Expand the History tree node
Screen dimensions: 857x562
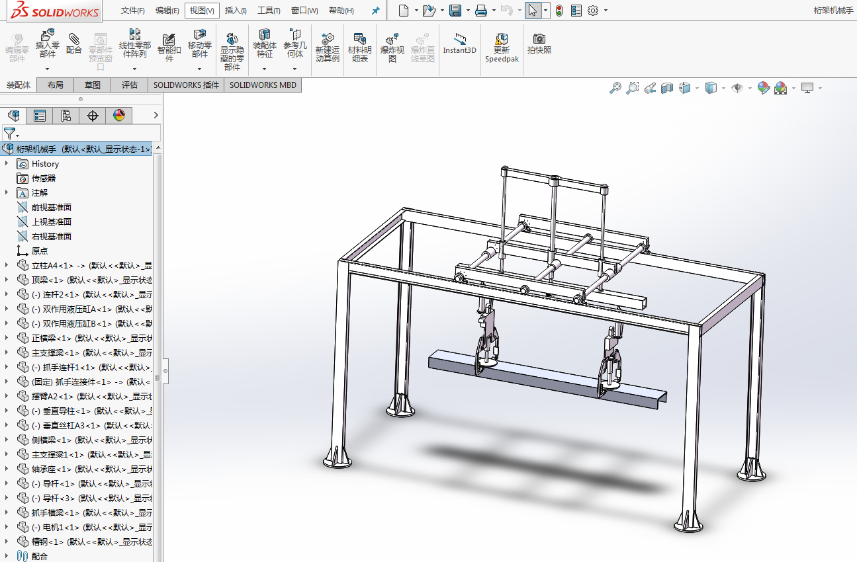click(7, 163)
